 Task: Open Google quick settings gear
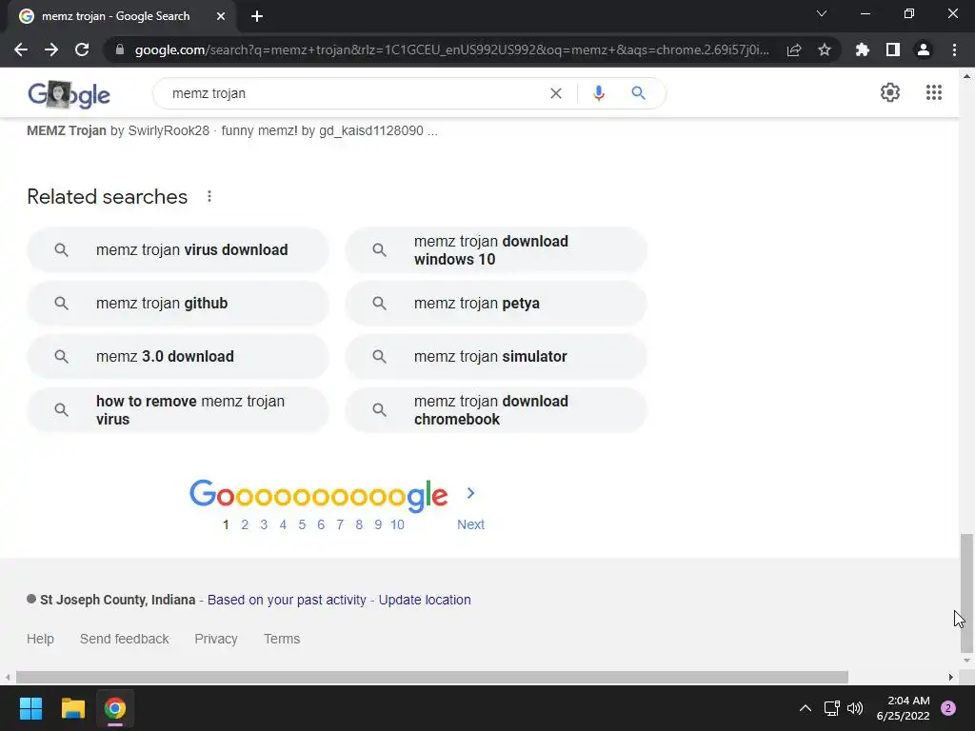tap(890, 92)
